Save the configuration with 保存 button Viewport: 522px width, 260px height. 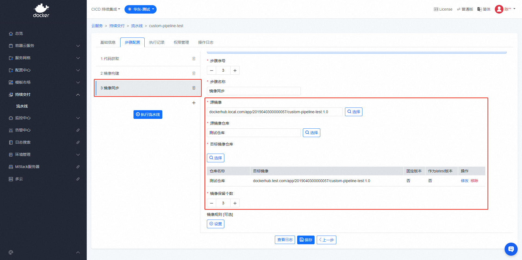pos(306,240)
